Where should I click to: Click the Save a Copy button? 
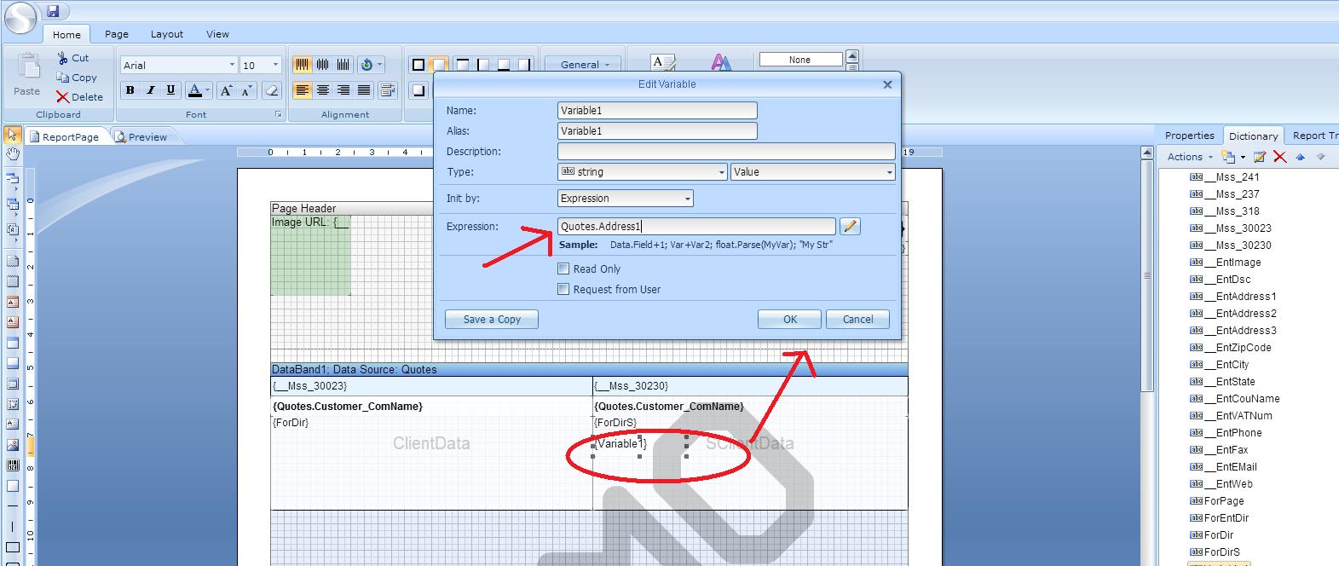coord(492,319)
